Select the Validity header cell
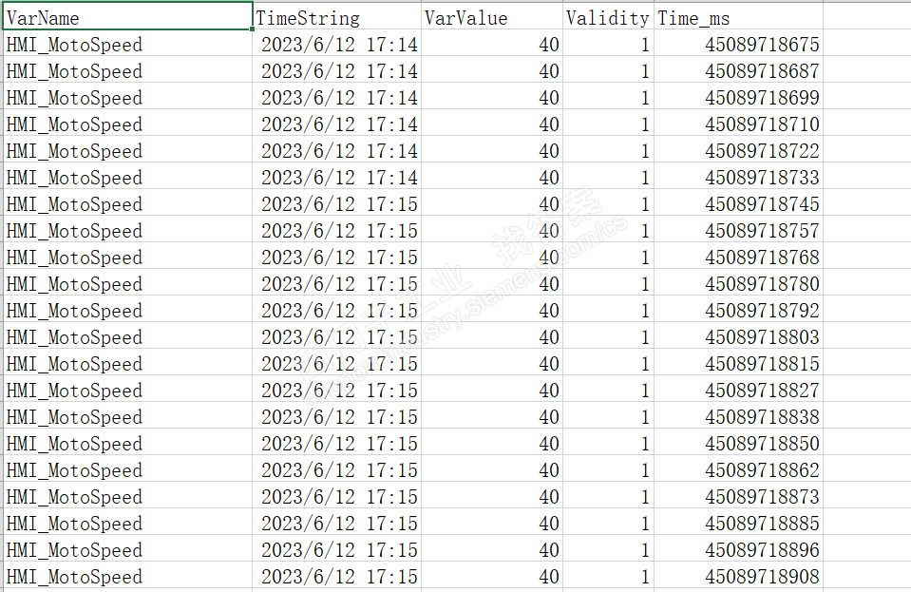911x592 pixels. 608,16
